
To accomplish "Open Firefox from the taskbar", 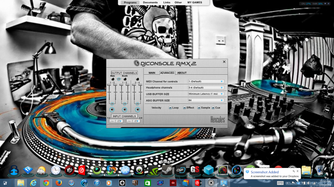I will [58, 183].
